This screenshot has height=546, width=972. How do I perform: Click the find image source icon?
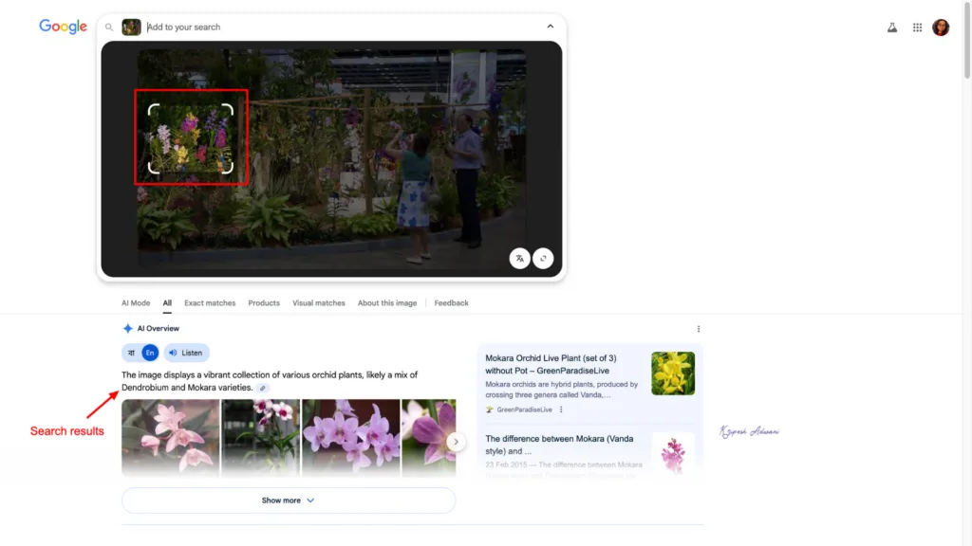pyautogui.click(x=544, y=258)
